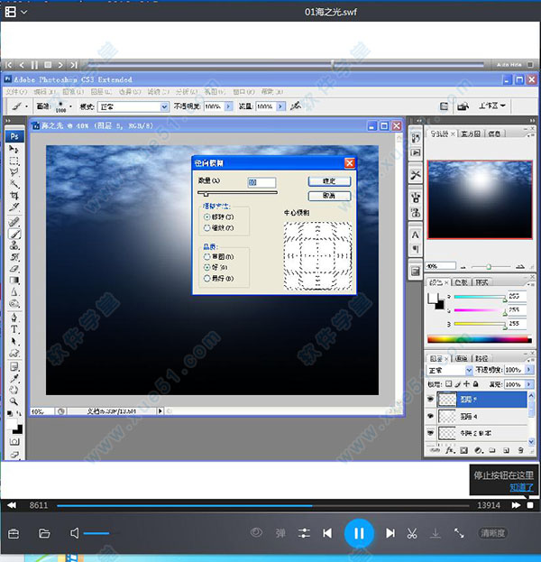Image resolution: width=541 pixels, height=562 pixels.
Task: Select the Type tool (T)
Action: point(14,329)
